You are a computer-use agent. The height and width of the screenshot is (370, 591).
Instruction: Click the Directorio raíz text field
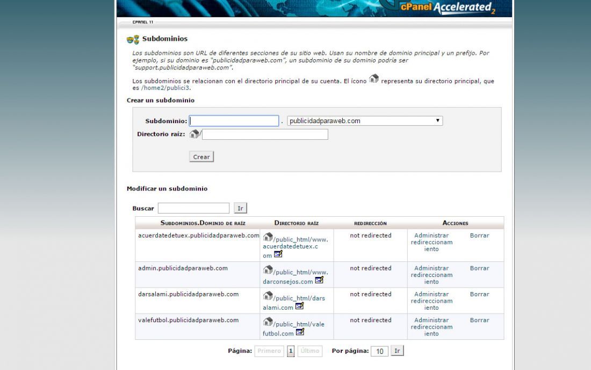[265, 134]
